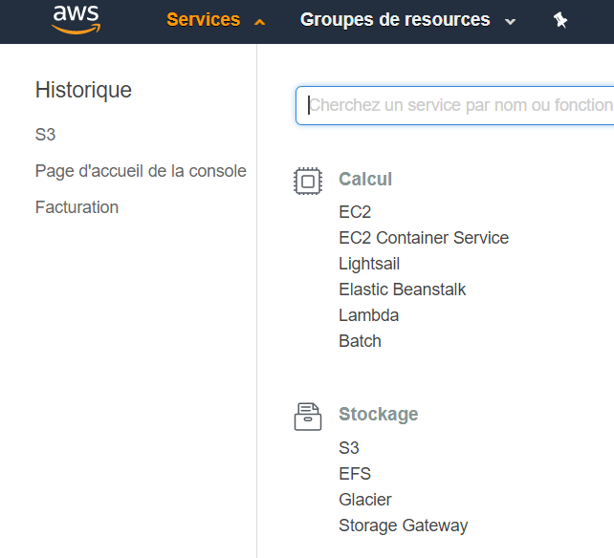
Task: Open Storage Gateway
Action: tap(404, 526)
